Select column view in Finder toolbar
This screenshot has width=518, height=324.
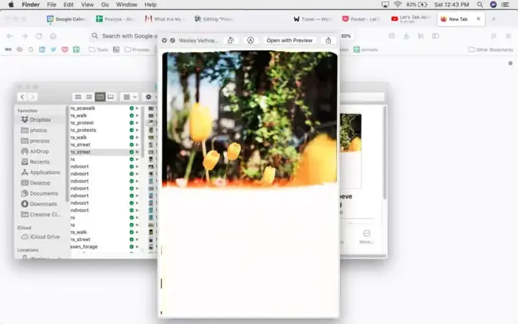[x=100, y=97]
